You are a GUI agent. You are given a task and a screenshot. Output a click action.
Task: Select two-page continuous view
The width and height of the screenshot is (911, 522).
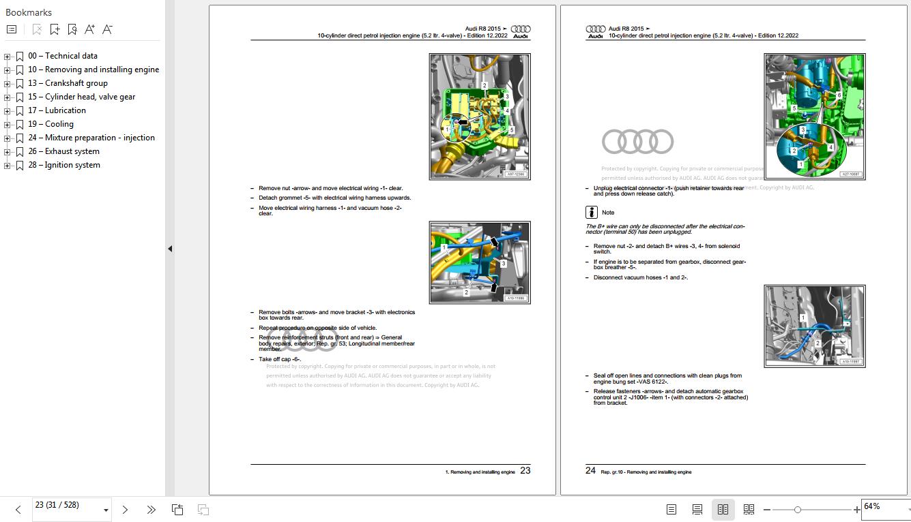(749, 510)
